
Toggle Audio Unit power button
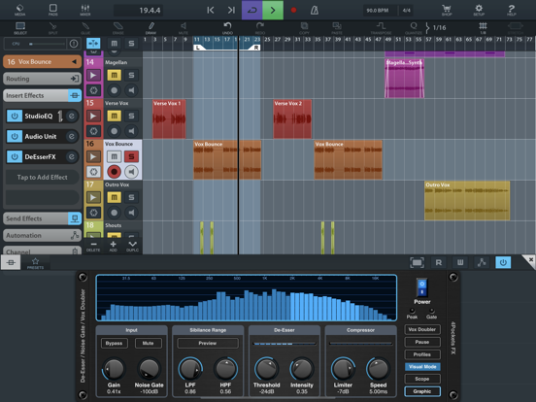[x=15, y=136]
